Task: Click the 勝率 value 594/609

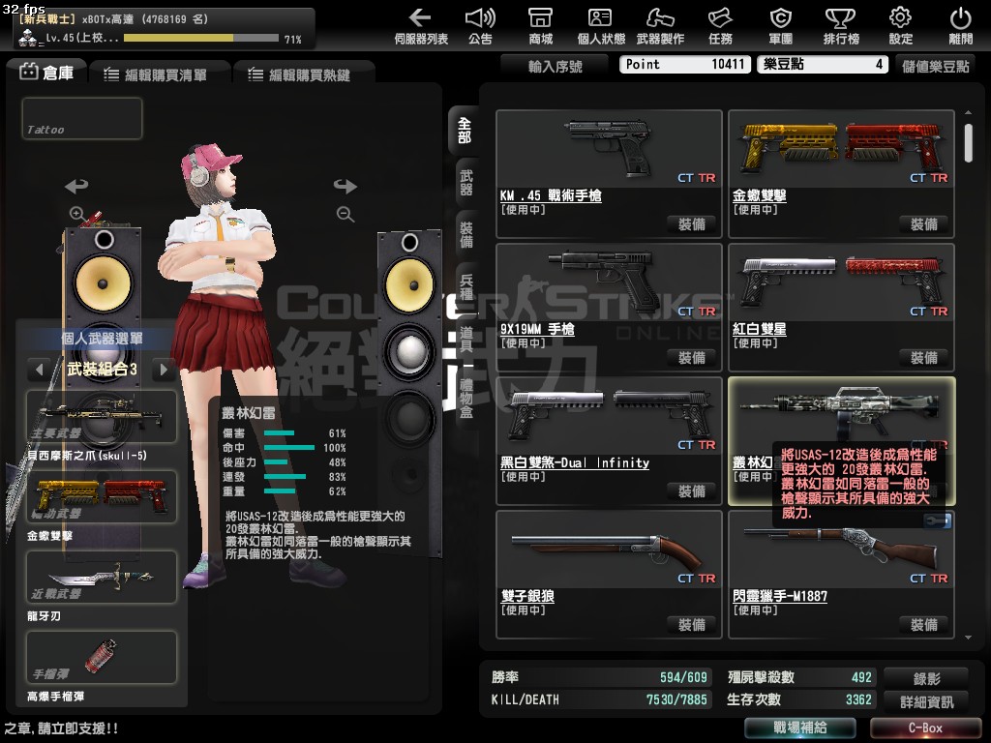Action: 683,677
